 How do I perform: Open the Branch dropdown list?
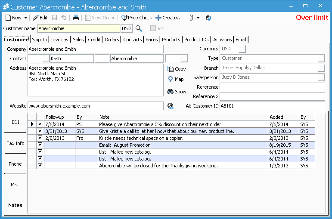(x=321, y=68)
